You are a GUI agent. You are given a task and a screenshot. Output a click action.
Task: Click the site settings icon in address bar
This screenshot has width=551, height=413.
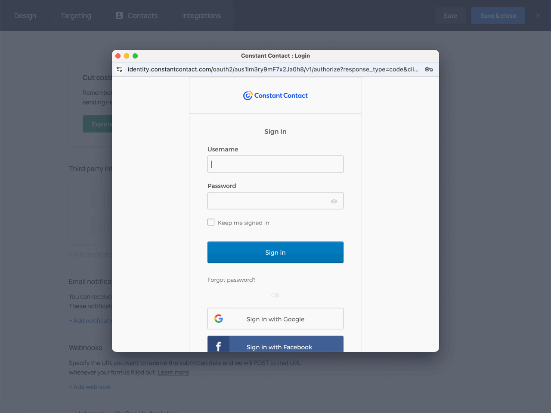pos(120,69)
